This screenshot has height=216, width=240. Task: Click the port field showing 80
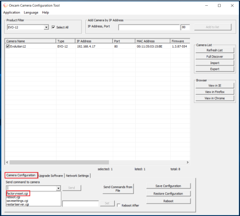(185, 27)
